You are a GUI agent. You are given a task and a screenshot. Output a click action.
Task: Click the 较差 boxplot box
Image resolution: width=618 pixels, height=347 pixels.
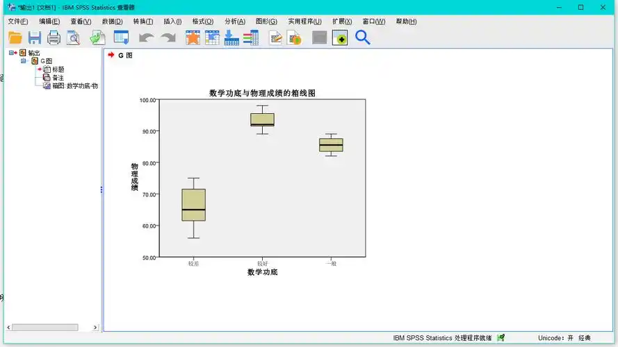[x=193, y=205]
